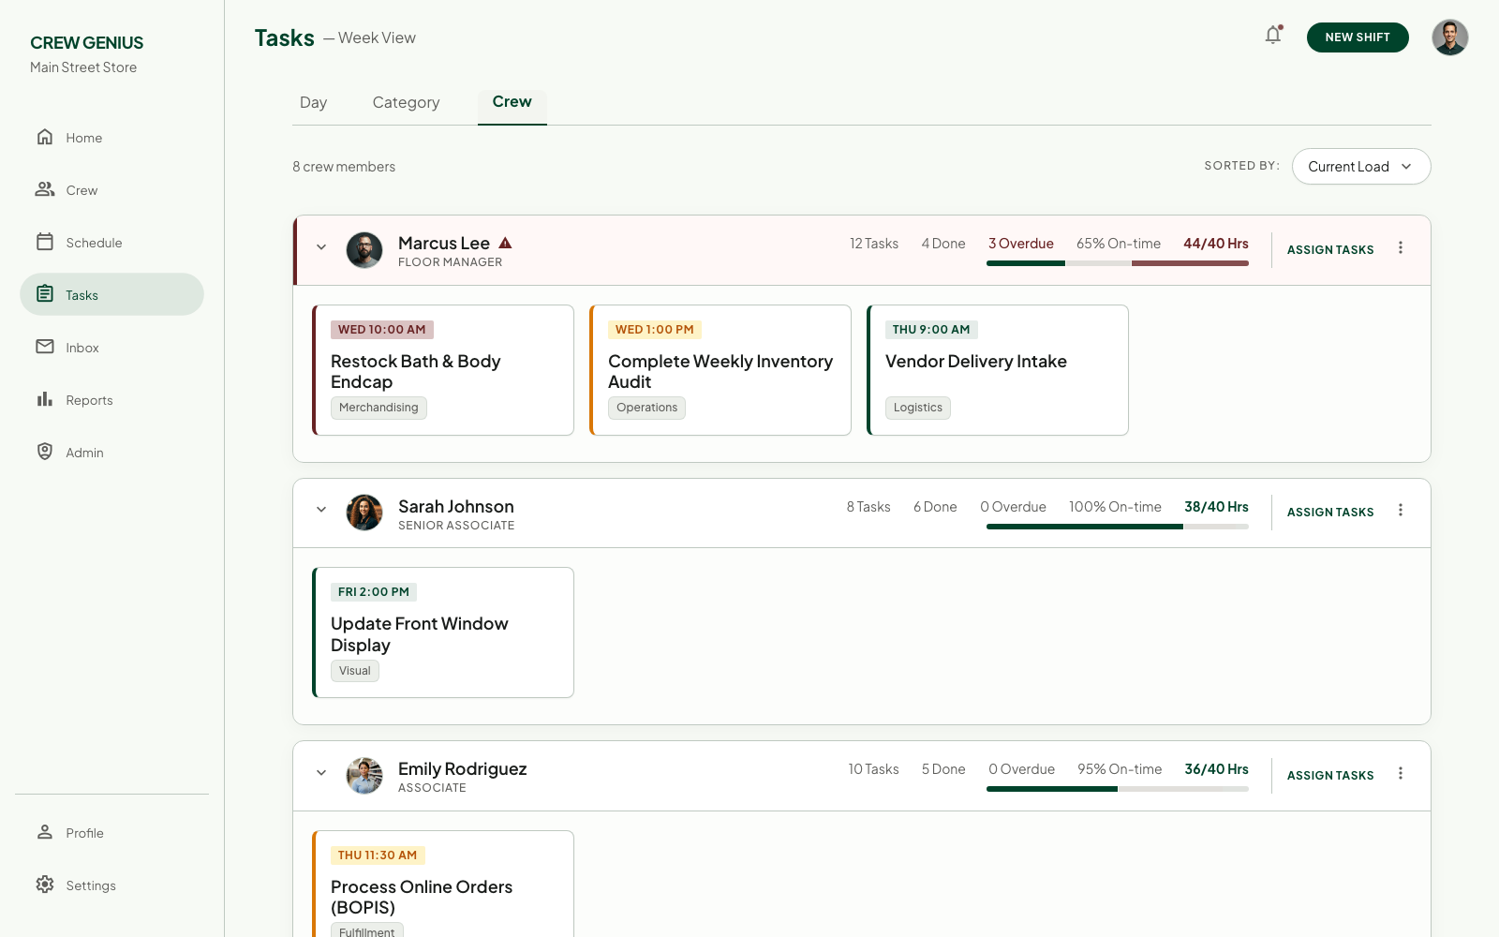Open the Crew people icon in sidebar
1499x937 pixels.
pyautogui.click(x=45, y=189)
